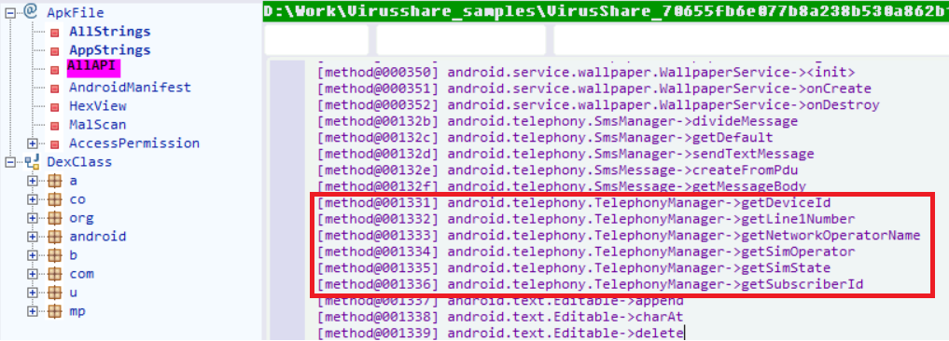
Task: Click the red icon beside MalScan
Action: [54, 126]
